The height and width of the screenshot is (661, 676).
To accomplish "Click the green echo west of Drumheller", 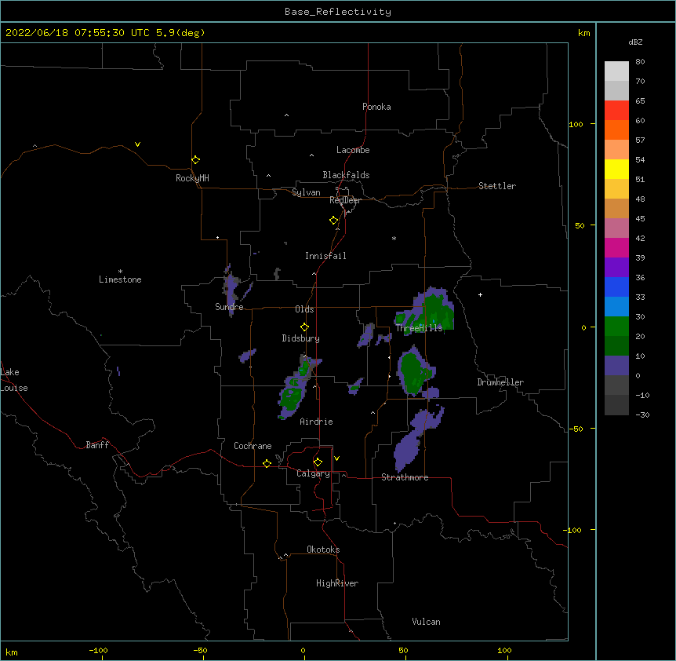I will 414,372.
